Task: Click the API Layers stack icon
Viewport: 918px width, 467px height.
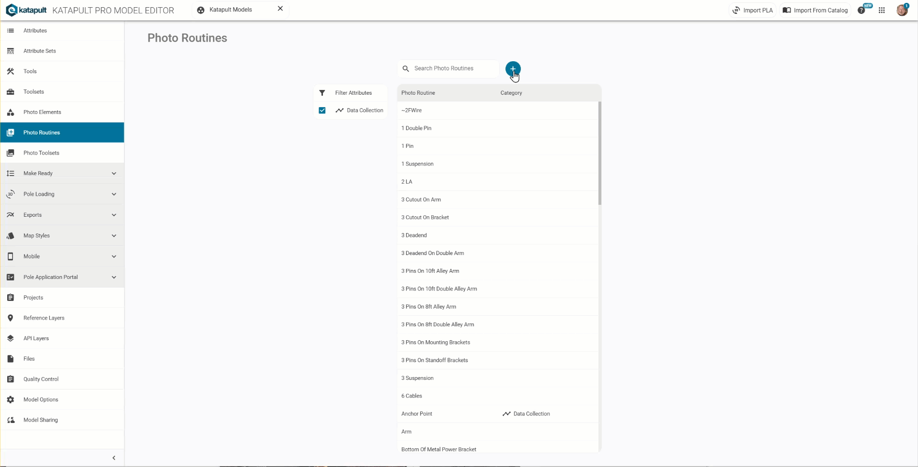Action: (x=11, y=338)
